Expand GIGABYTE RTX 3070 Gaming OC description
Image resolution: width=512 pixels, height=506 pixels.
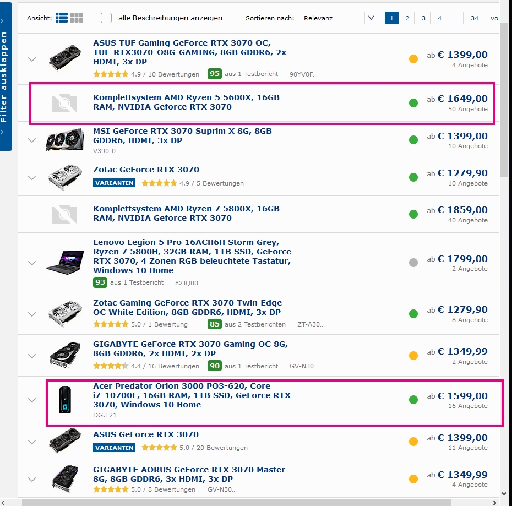click(32, 356)
